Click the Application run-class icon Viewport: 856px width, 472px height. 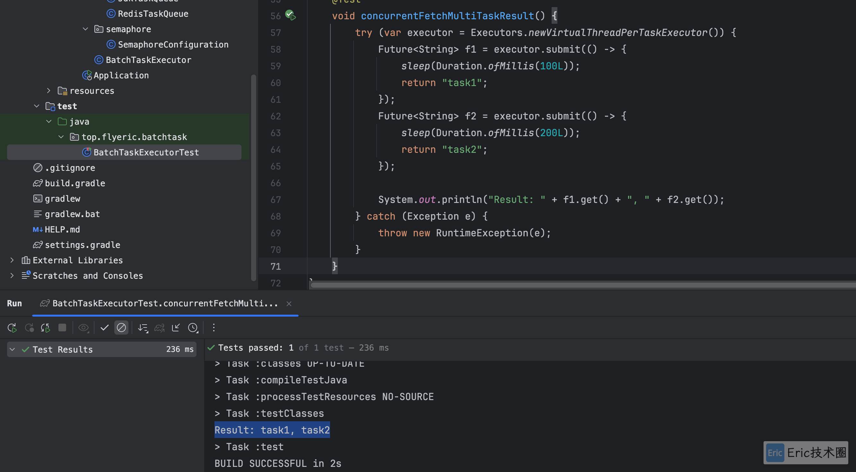87,75
